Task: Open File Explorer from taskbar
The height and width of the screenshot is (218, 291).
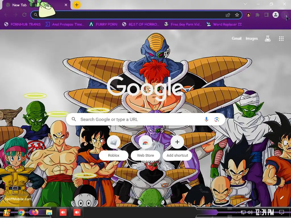Action: click(x=49, y=212)
